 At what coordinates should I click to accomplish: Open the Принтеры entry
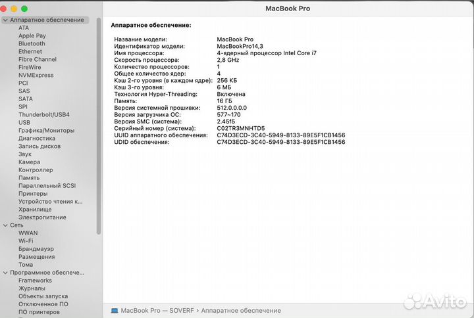click(33, 194)
